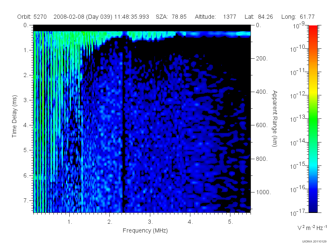Click the apparent range label '1000.'

(263, 192)
